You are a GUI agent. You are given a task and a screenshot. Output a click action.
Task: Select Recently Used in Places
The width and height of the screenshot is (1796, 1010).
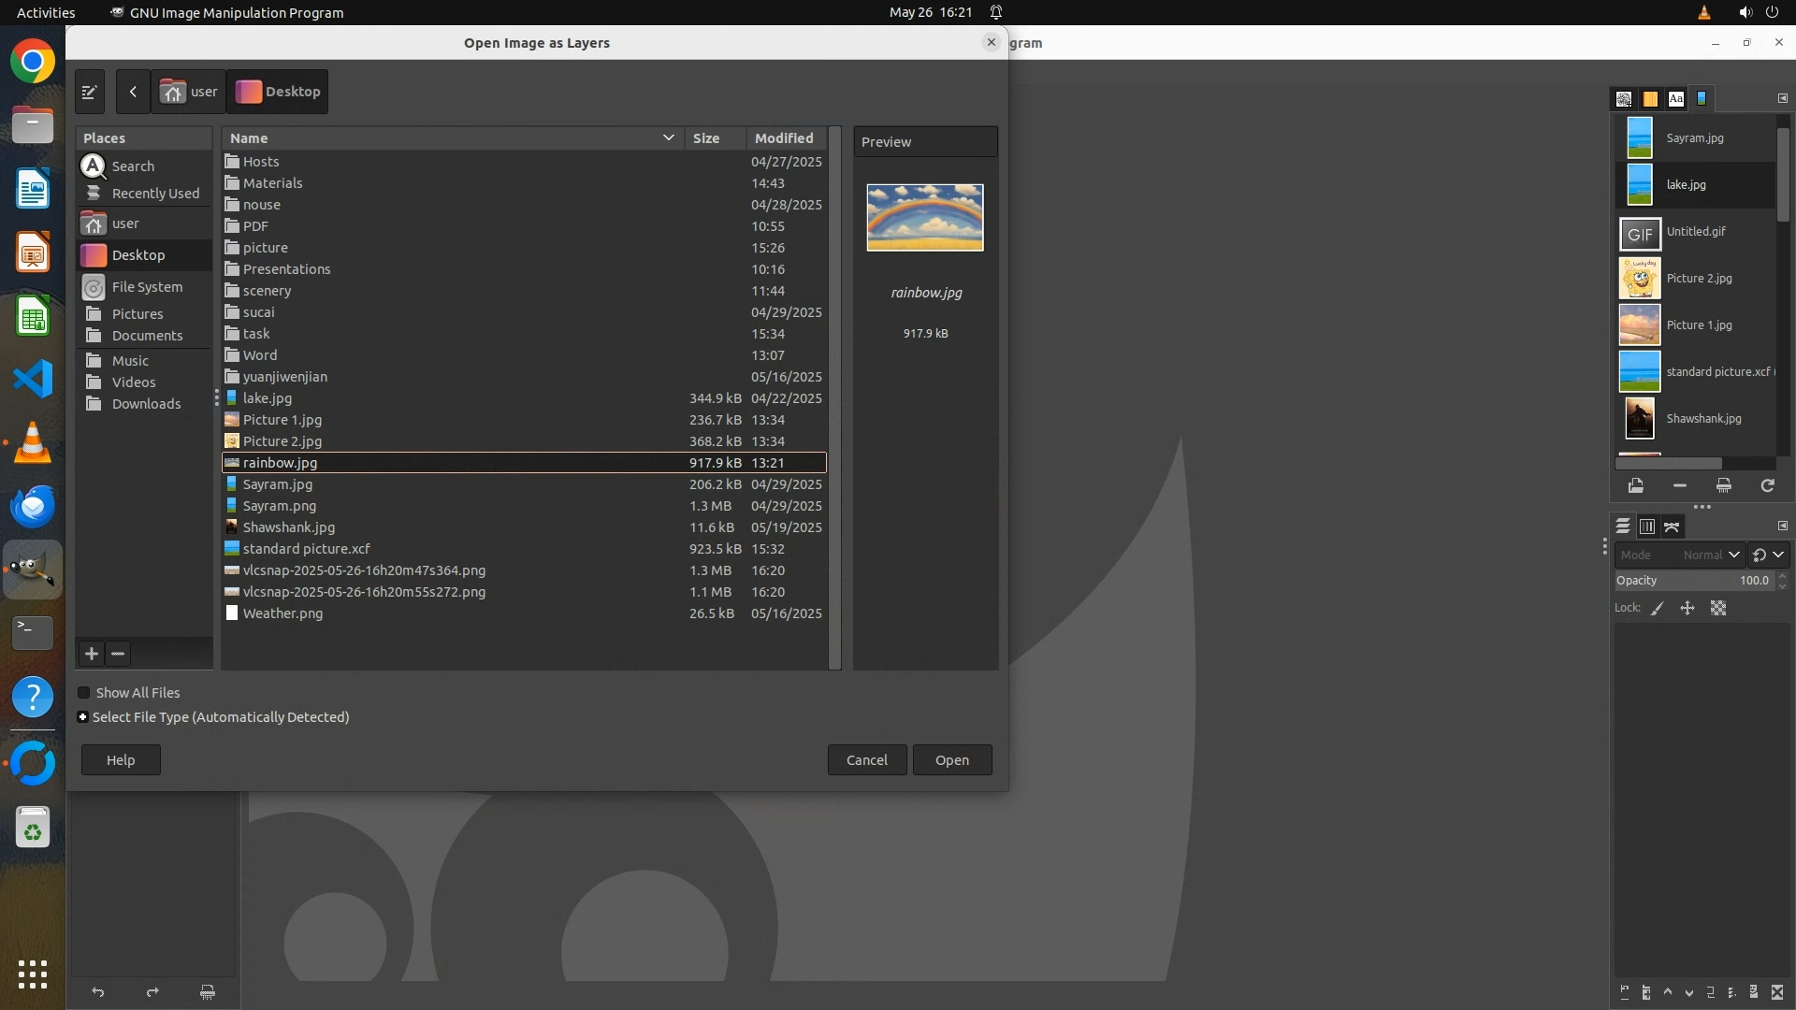[x=155, y=194]
